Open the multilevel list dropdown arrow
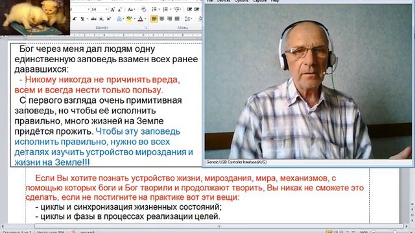Viewport: 415px width, 233px height. click(x=181, y=10)
